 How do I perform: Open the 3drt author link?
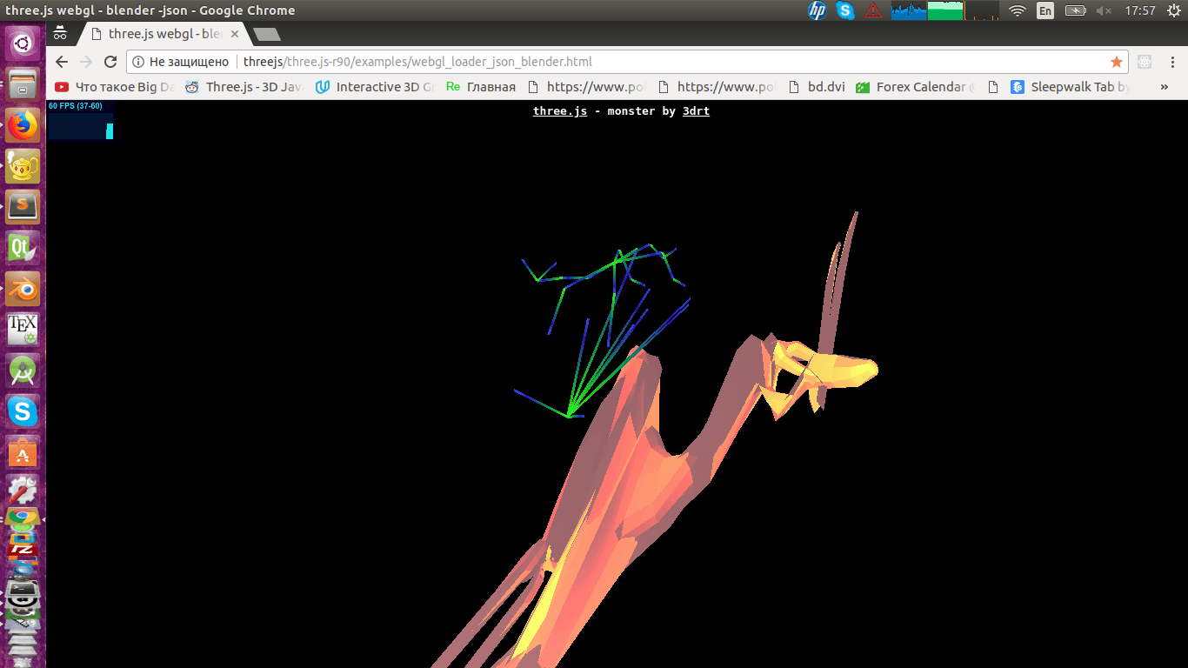[x=696, y=111]
